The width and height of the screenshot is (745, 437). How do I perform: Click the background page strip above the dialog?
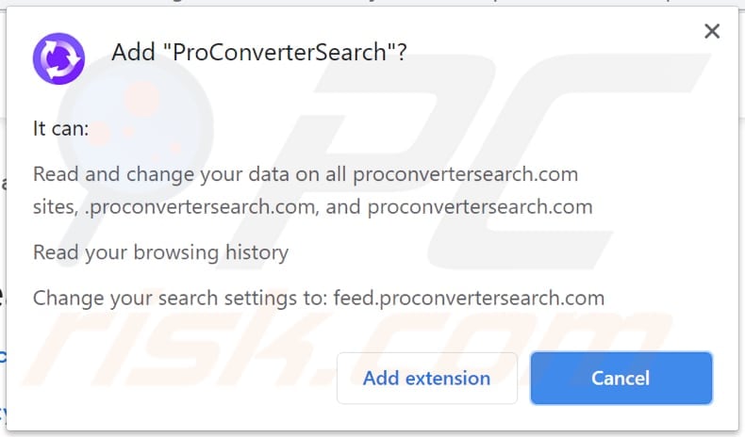coord(372,3)
